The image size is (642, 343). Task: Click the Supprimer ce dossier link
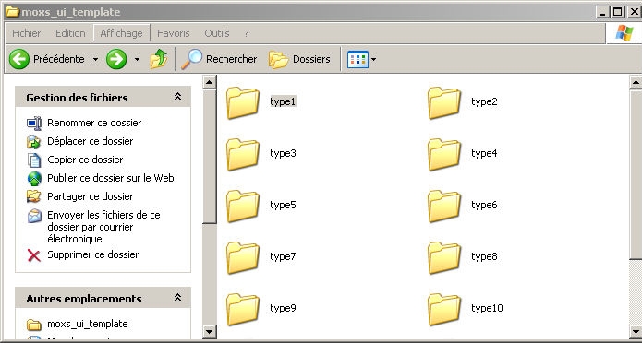click(x=93, y=254)
